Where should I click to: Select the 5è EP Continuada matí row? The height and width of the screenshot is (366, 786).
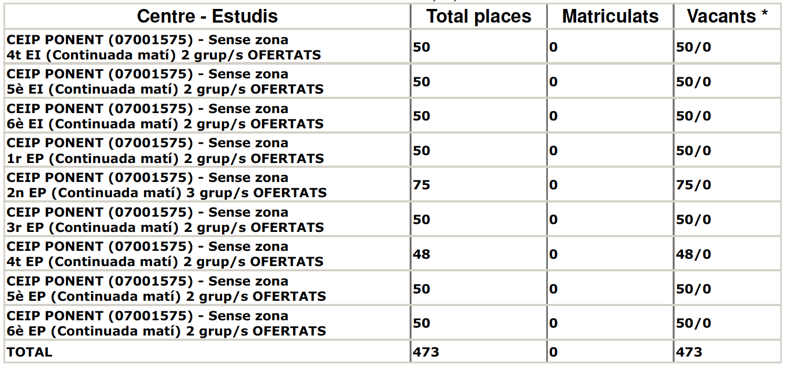pyautogui.click(x=392, y=289)
